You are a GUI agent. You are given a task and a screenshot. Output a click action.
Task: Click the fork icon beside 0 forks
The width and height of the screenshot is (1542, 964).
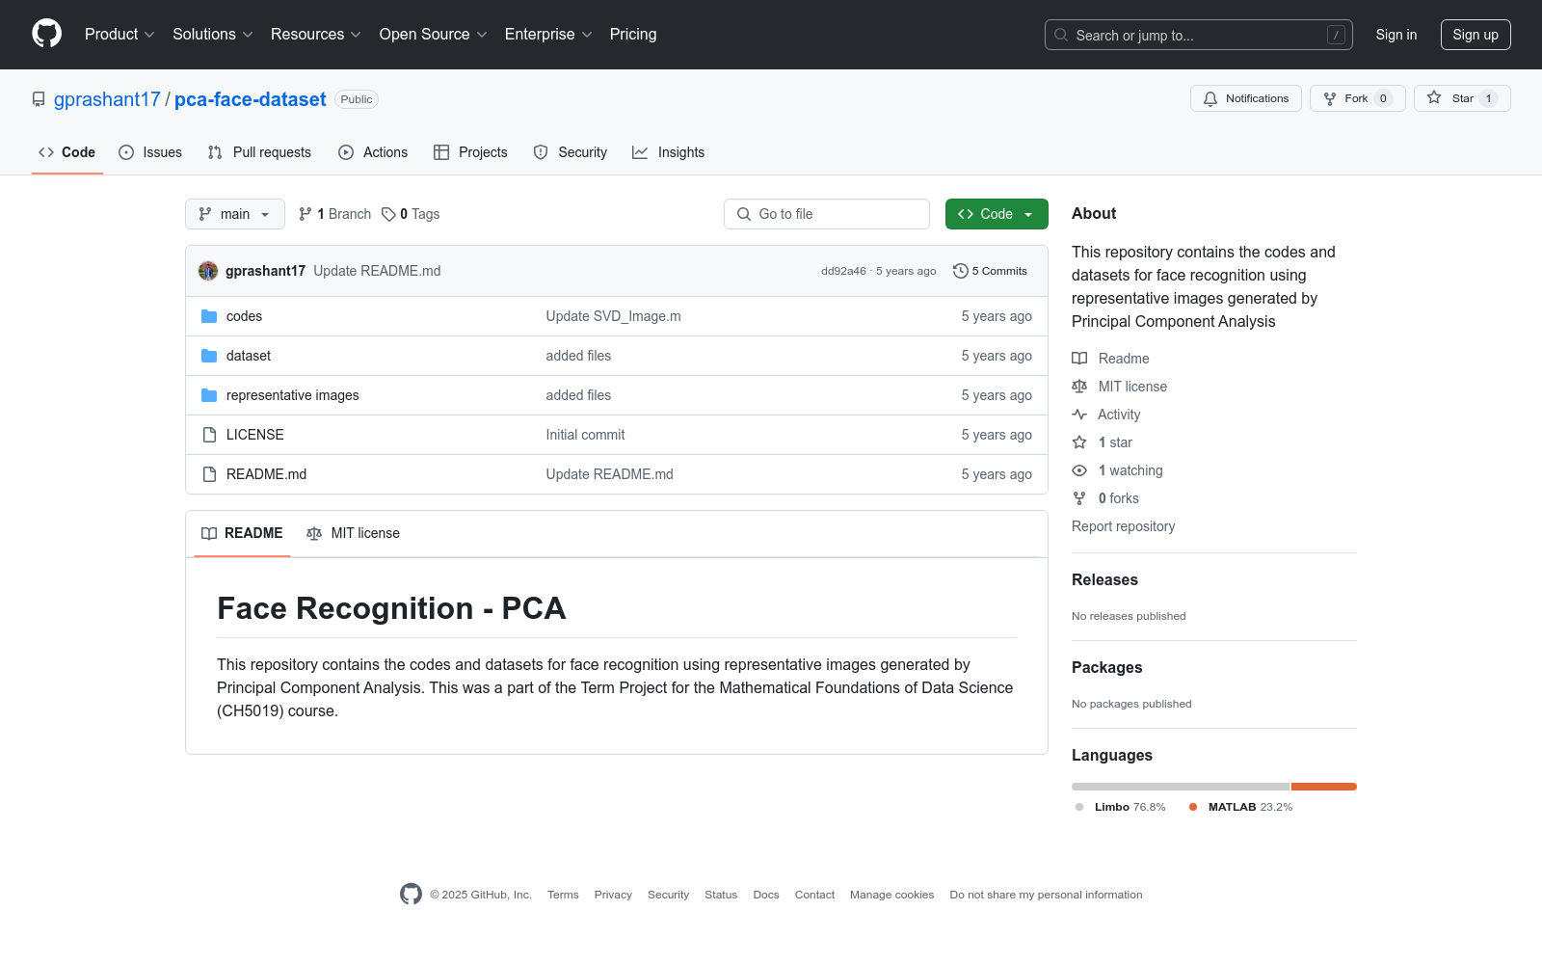1079,498
